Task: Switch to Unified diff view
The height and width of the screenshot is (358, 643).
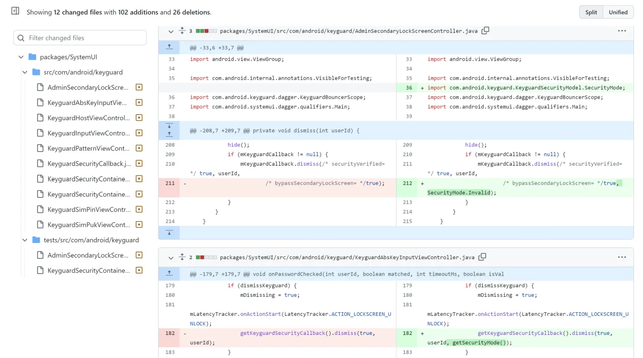Action: coord(618,12)
